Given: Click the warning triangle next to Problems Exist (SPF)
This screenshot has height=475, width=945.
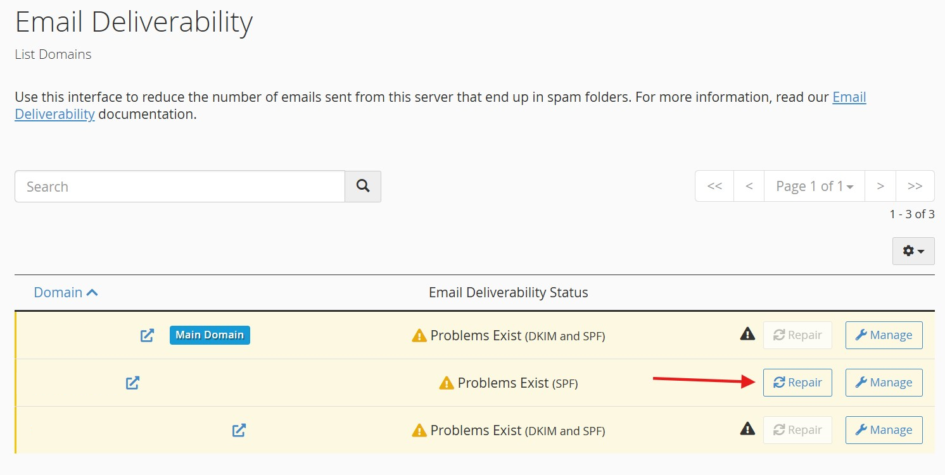Looking at the screenshot, I should point(447,383).
